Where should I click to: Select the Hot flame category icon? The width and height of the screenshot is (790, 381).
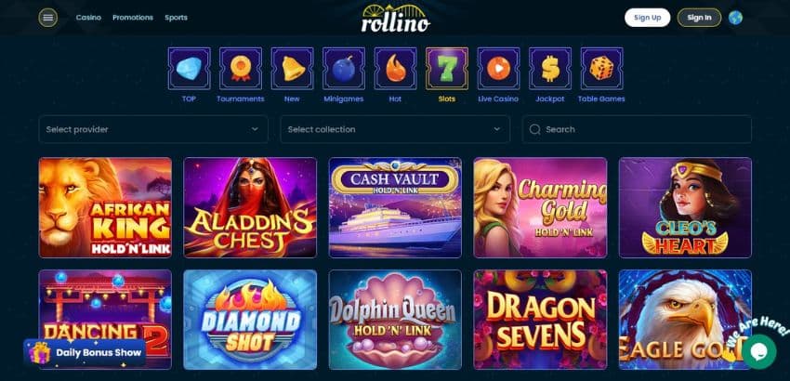click(396, 69)
